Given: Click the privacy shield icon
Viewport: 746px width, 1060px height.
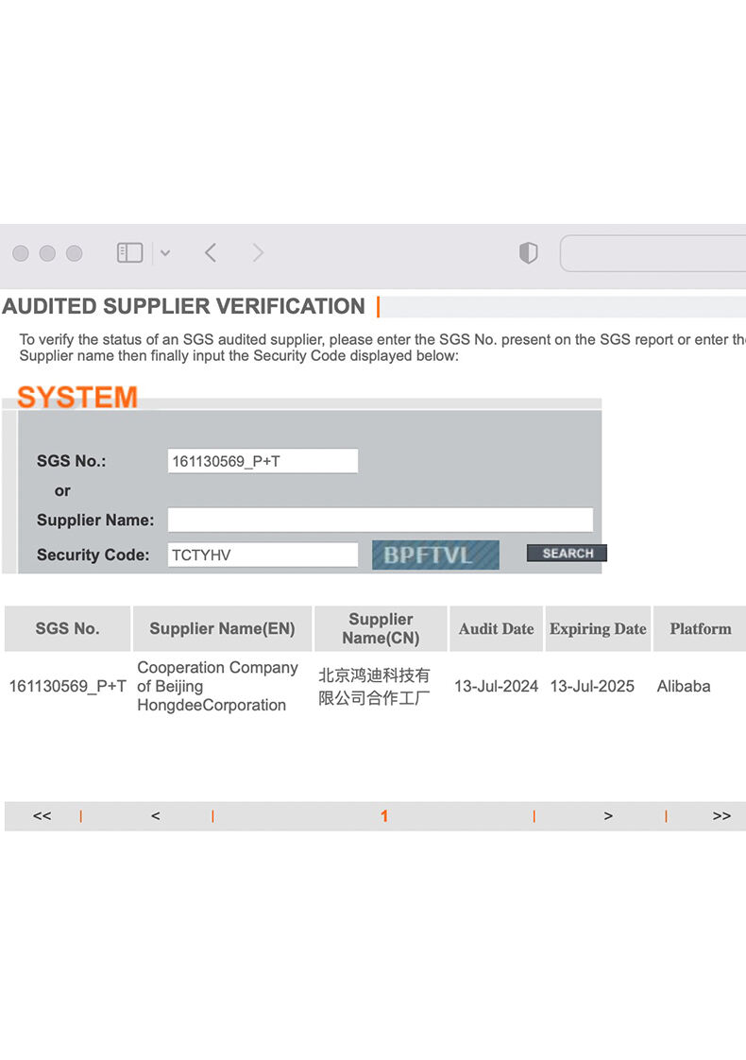Looking at the screenshot, I should coord(529,253).
